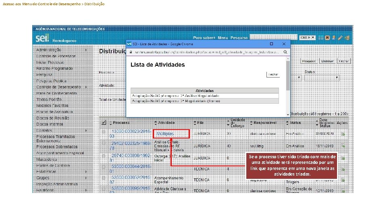Check the box for process 53500.000044/2018-01
This screenshot has height=218, width=387.
coord(104,167)
